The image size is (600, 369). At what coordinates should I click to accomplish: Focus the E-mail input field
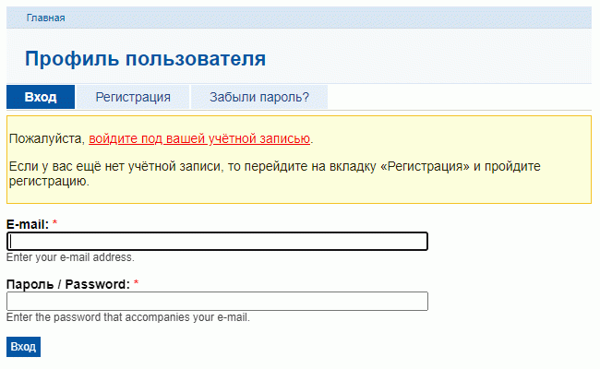click(217, 242)
